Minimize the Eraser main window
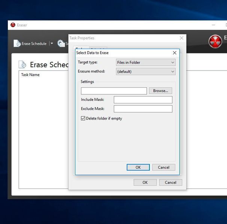The width and height of the screenshot is (227, 224). pyautogui.click(x=213, y=25)
